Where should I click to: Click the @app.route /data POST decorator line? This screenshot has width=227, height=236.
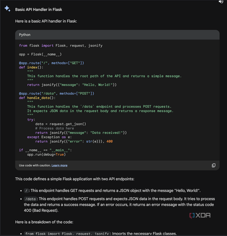[x=57, y=94]
